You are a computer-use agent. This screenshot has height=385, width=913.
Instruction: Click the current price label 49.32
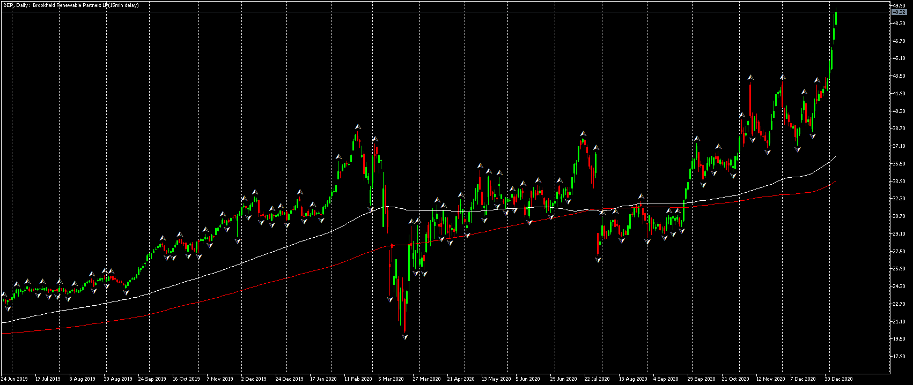click(899, 12)
